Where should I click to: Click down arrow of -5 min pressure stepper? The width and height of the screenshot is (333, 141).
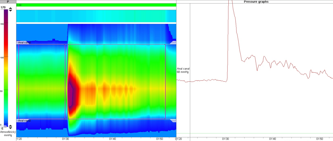click(x=10, y=128)
